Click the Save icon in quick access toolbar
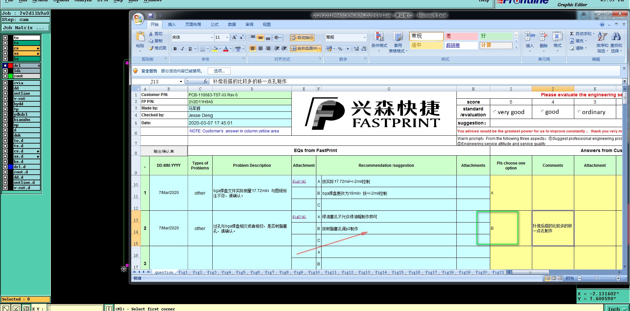630x311 pixels. [150, 15]
